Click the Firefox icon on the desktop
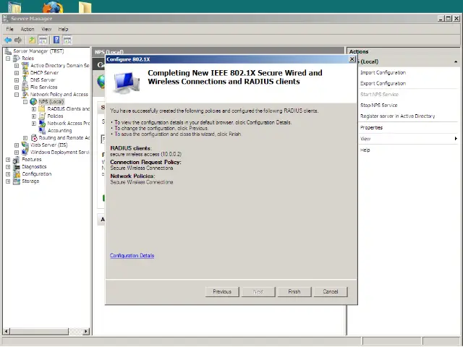Image resolution: width=463 pixels, height=347 pixels. click(x=53, y=7)
